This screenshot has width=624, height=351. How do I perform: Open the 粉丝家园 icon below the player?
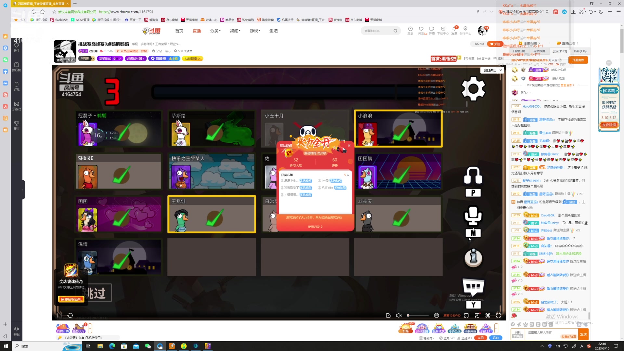(x=422, y=328)
